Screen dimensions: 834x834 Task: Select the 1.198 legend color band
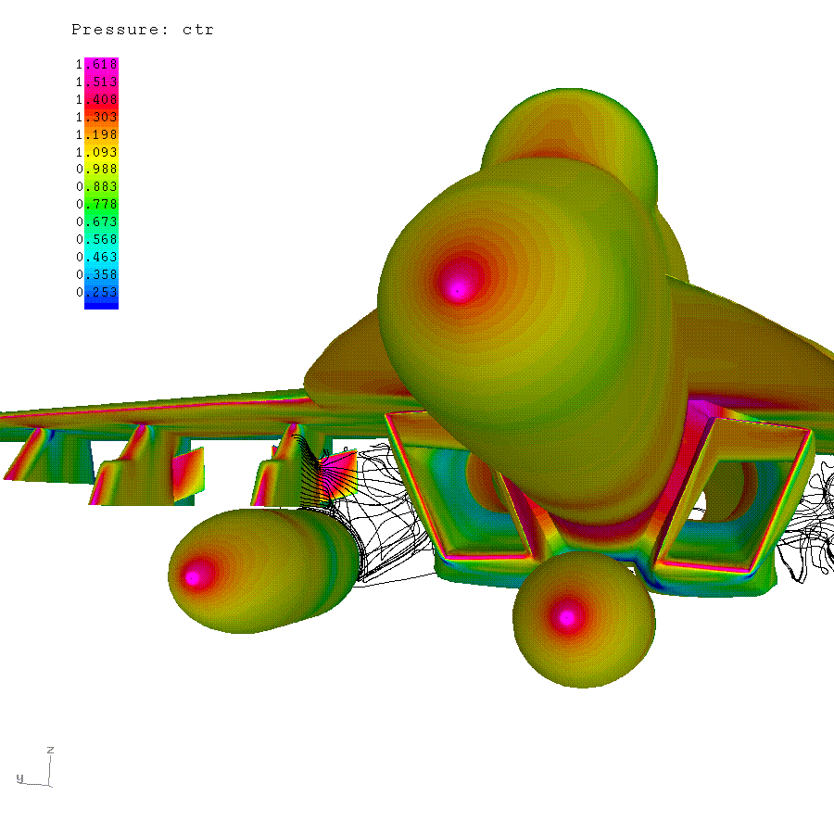point(102,134)
